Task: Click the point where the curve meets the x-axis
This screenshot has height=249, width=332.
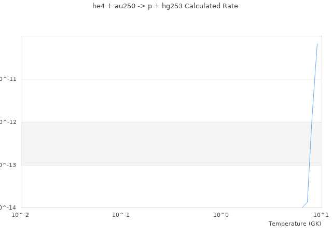Action: point(302,208)
